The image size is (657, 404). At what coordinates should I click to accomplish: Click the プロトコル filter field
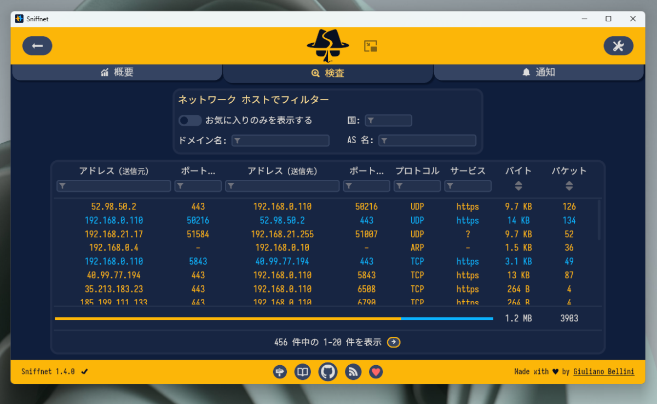[417, 186]
